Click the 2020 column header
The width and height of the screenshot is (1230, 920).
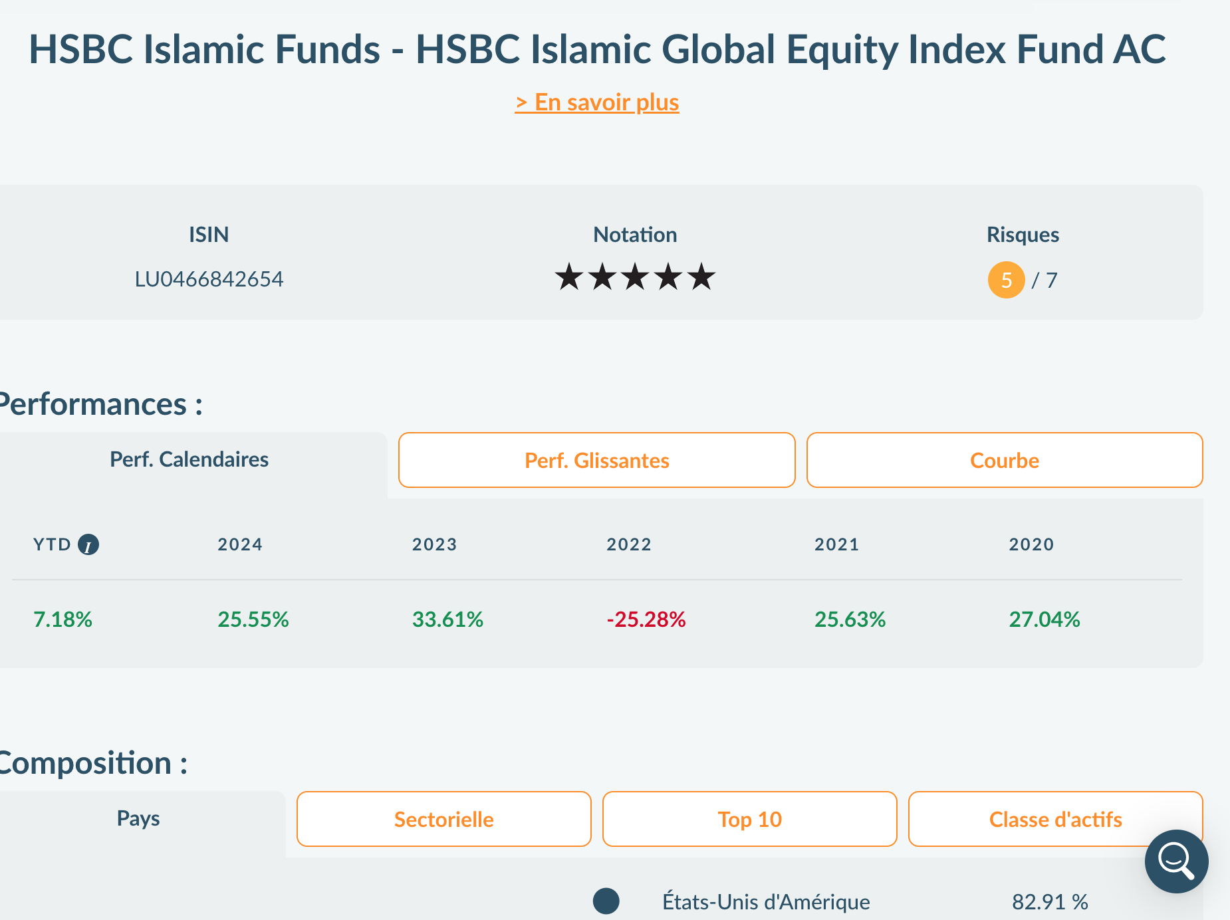1031,544
